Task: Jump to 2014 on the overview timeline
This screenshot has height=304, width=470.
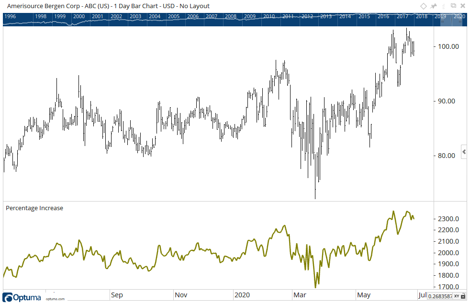Action: pyautogui.click(x=345, y=16)
